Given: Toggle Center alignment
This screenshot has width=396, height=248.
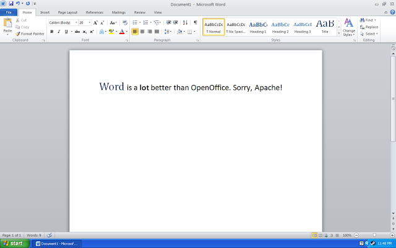Looking at the screenshot, I should (142, 32).
